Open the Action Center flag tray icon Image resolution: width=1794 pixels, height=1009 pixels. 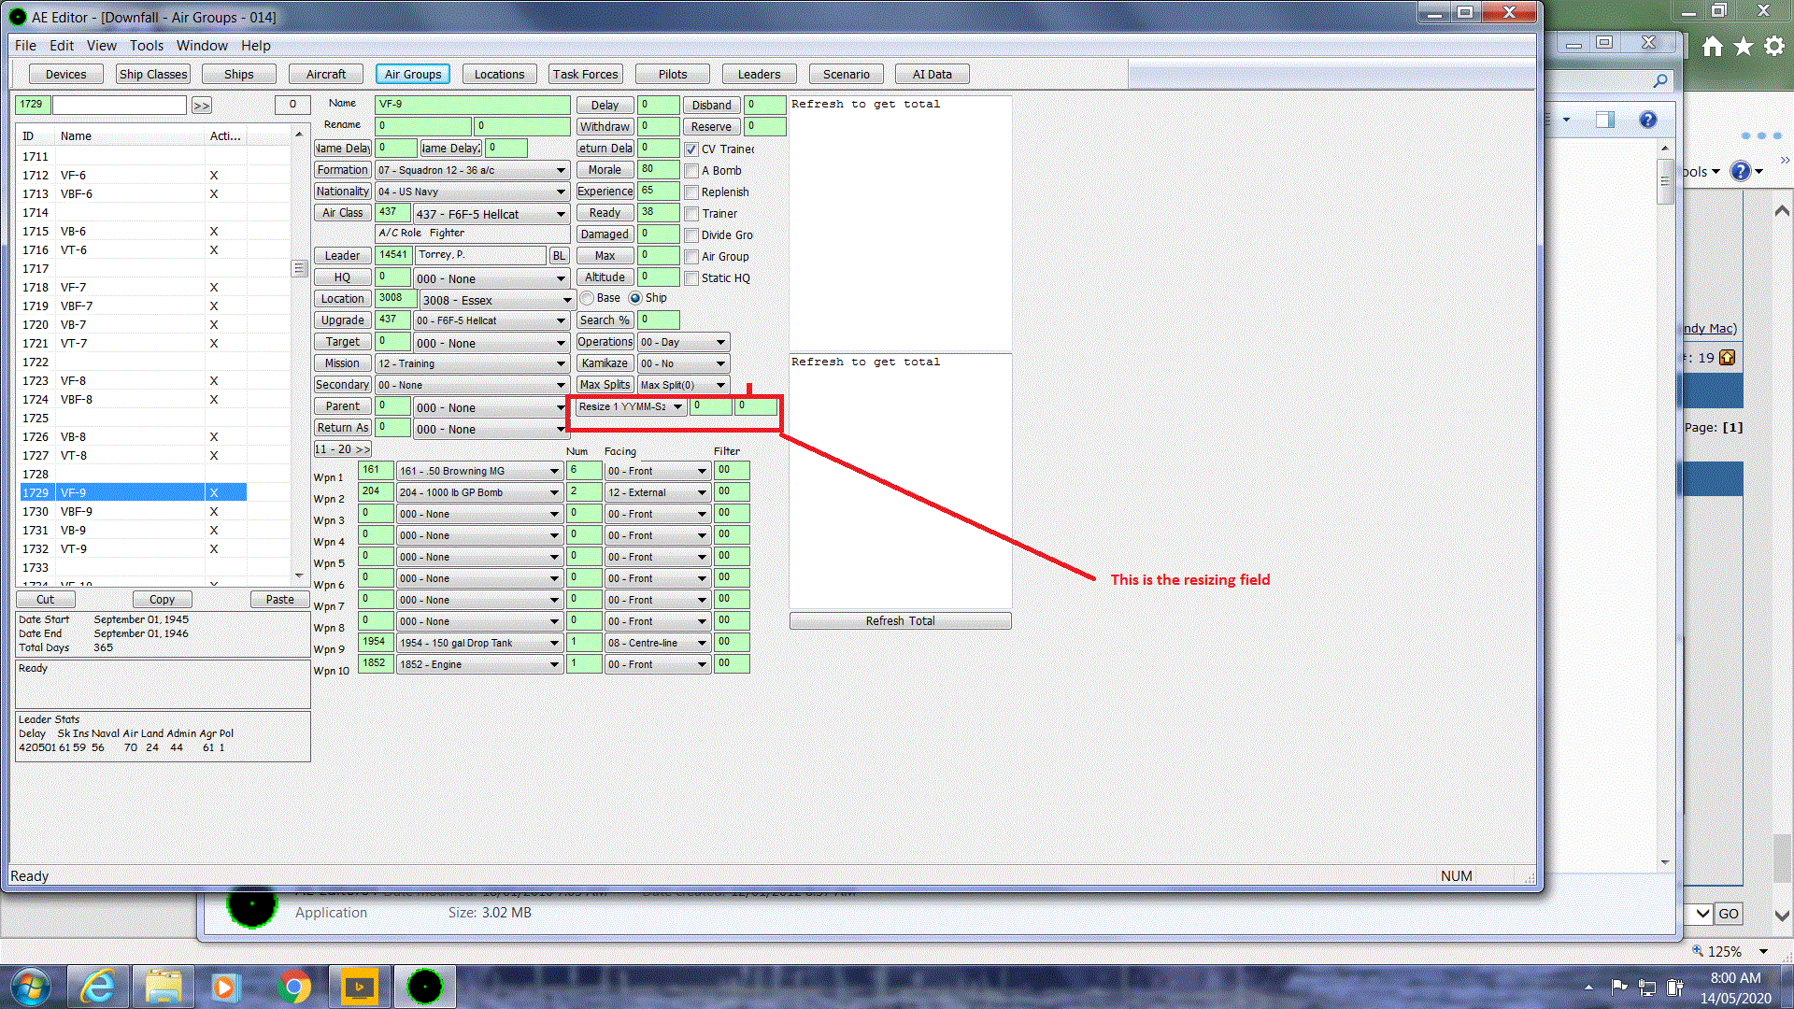pyautogui.click(x=1619, y=987)
